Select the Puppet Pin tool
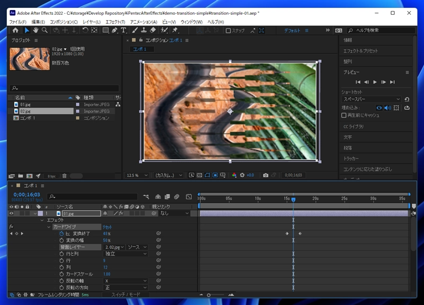This screenshot has width=424, height=305. tap(175, 30)
